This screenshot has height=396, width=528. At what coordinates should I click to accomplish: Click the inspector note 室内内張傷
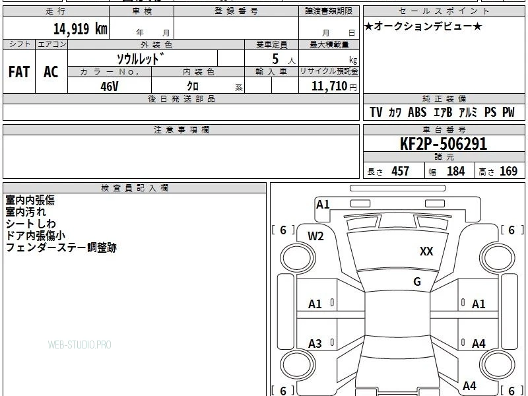pos(30,201)
